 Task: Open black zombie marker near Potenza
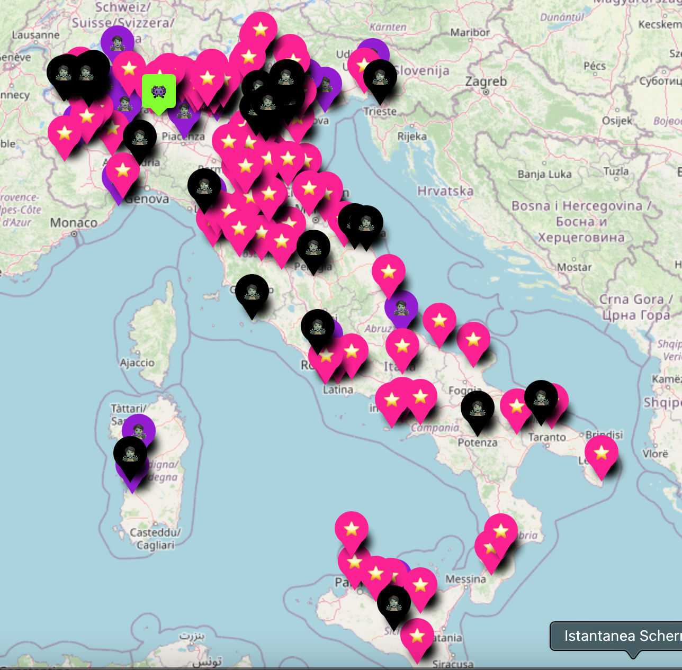pyautogui.click(x=477, y=409)
